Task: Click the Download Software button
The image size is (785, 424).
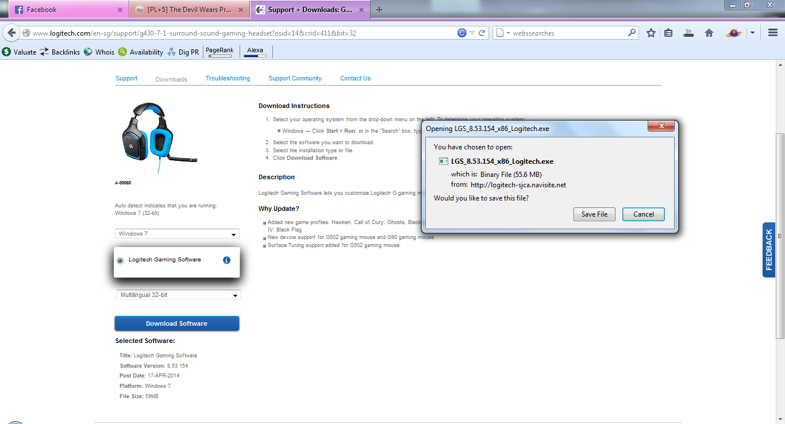Action: tap(177, 323)
